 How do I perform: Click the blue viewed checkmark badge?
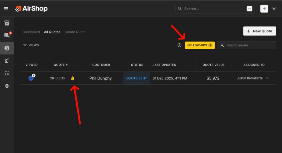coord(31,78)
